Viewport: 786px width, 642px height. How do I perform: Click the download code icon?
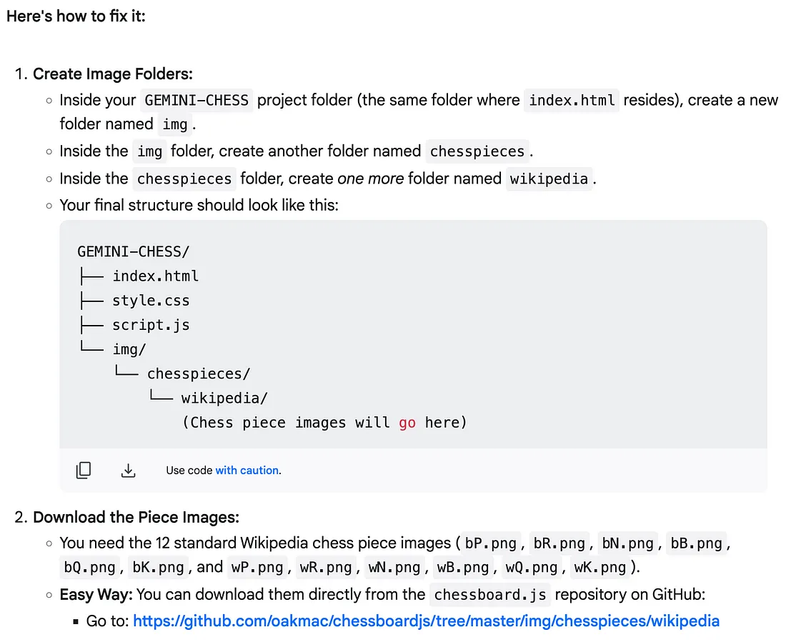tap(129, 470)
